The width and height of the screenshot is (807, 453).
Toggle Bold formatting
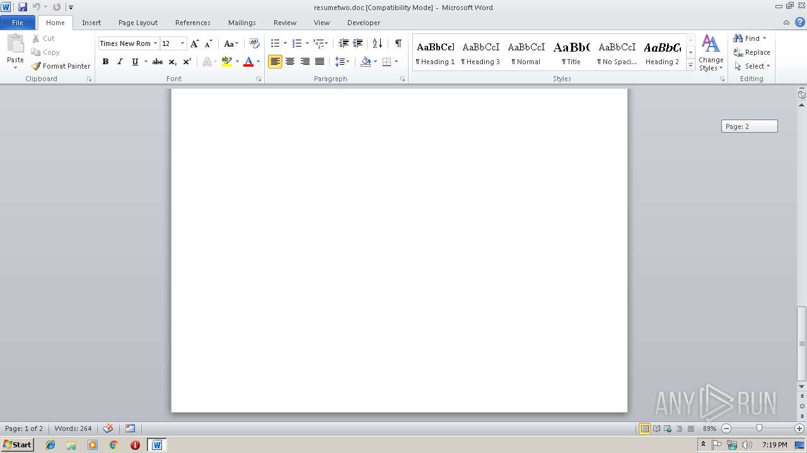[x=105, y=62]
